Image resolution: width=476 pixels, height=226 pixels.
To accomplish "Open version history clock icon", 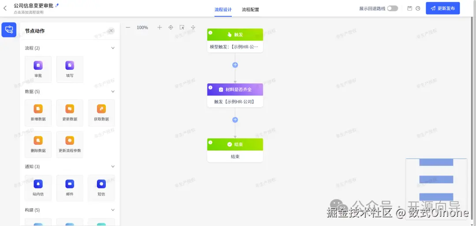I will [x=418, y=8].
